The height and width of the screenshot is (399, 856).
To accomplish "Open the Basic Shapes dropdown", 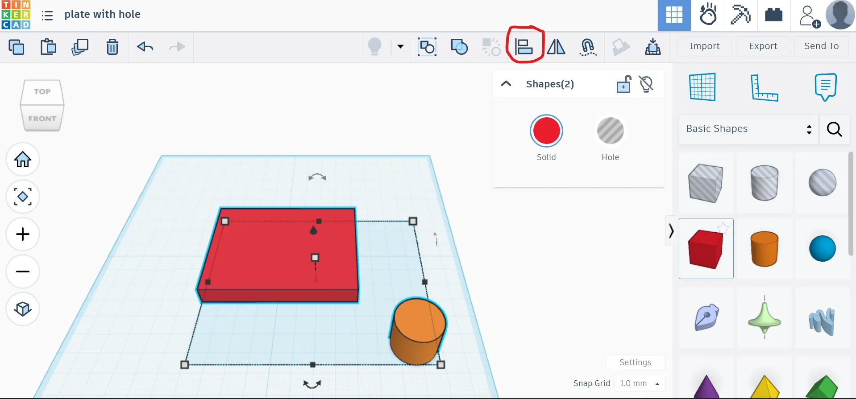I will coord(748,129).
